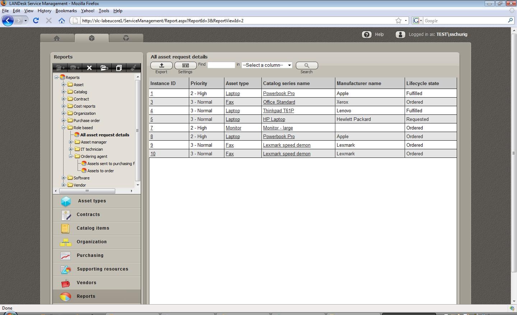
Task: Click the Find text input field
Action: pos(221,65)
